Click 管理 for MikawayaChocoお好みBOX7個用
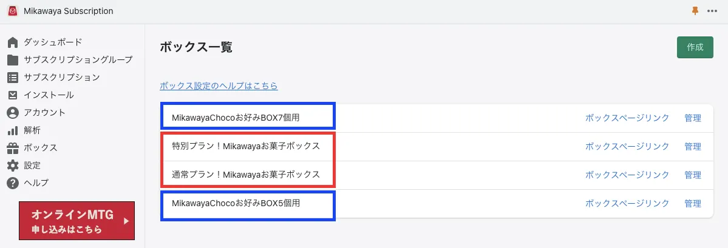Screen dimensions: 728x248 pyautogui.click(x=692, y=118)
